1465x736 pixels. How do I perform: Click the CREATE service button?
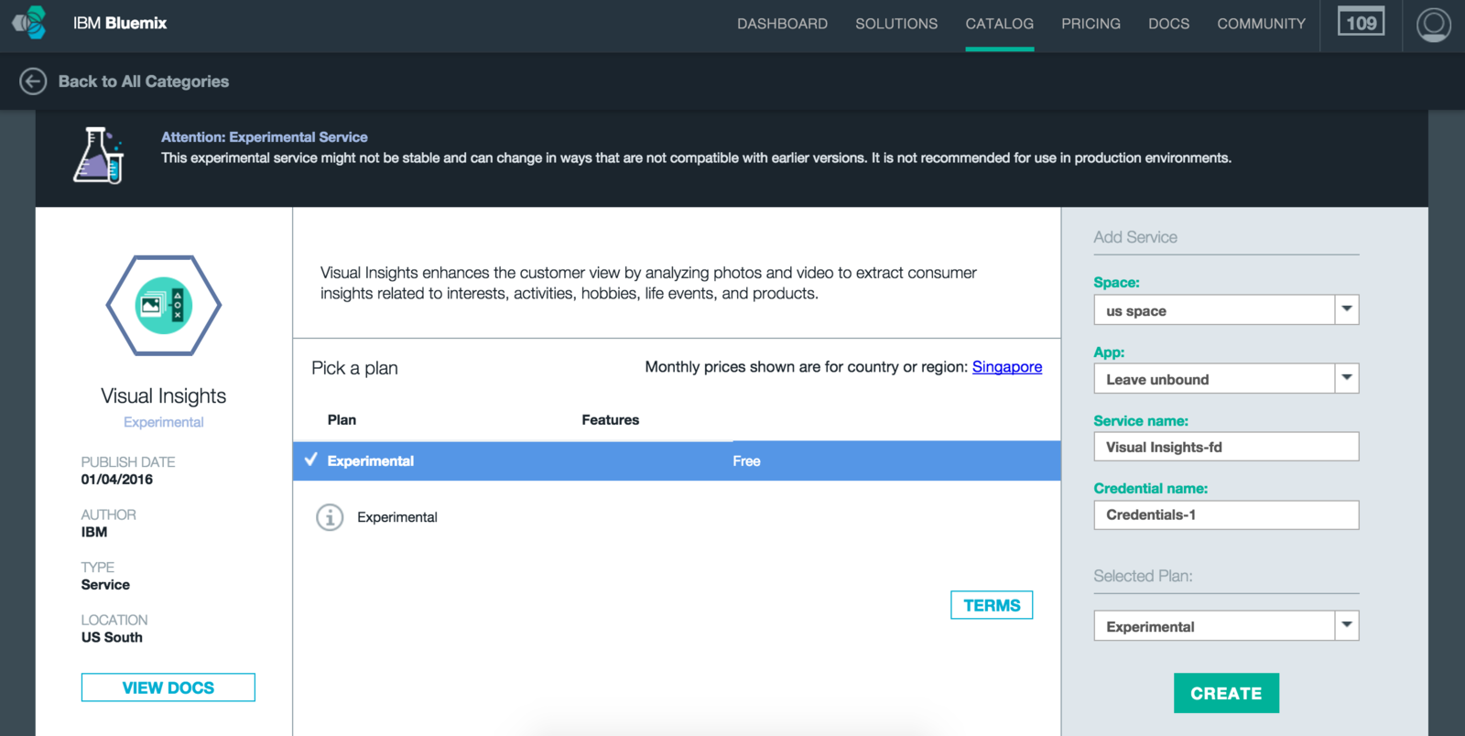point(1226,693)
